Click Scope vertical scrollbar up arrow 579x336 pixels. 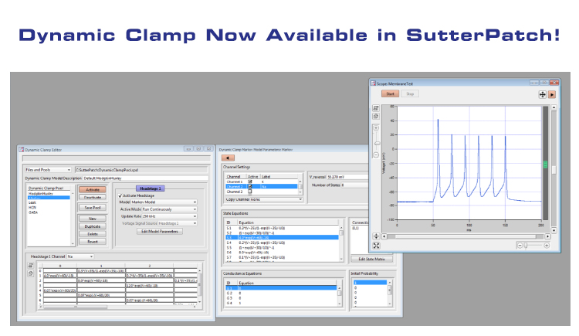coord(554,107)
